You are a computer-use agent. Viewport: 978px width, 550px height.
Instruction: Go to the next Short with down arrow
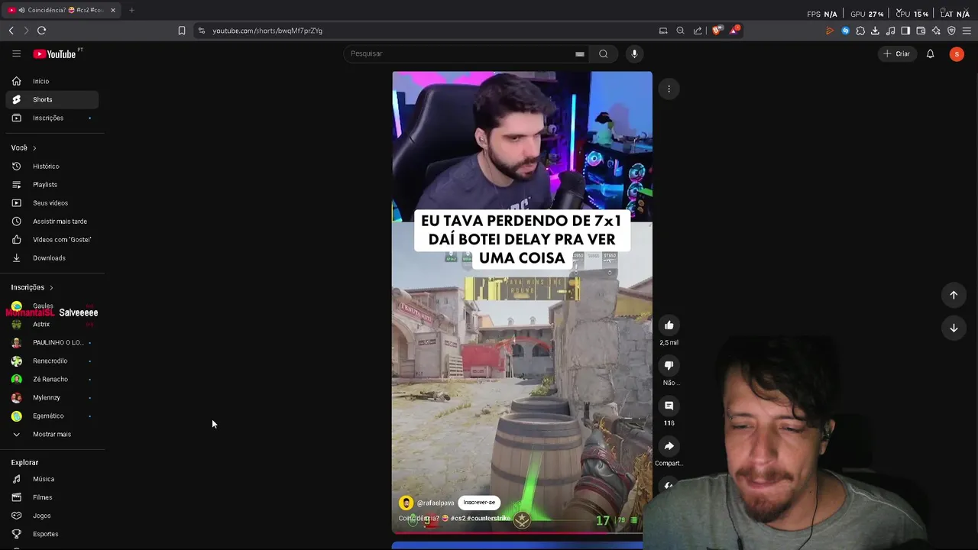click(954, 328)
